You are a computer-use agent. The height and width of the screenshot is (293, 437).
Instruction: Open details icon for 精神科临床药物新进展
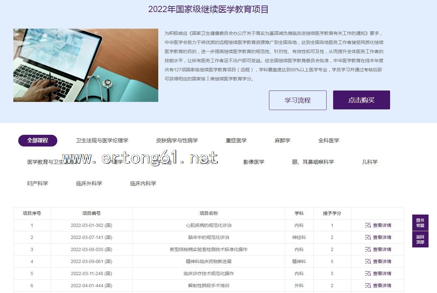(x=368, y=261)
